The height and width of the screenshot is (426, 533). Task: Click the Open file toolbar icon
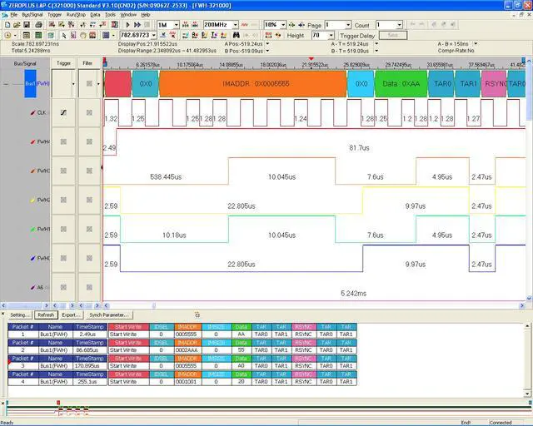pyautogui.click(x=17, y=25)
